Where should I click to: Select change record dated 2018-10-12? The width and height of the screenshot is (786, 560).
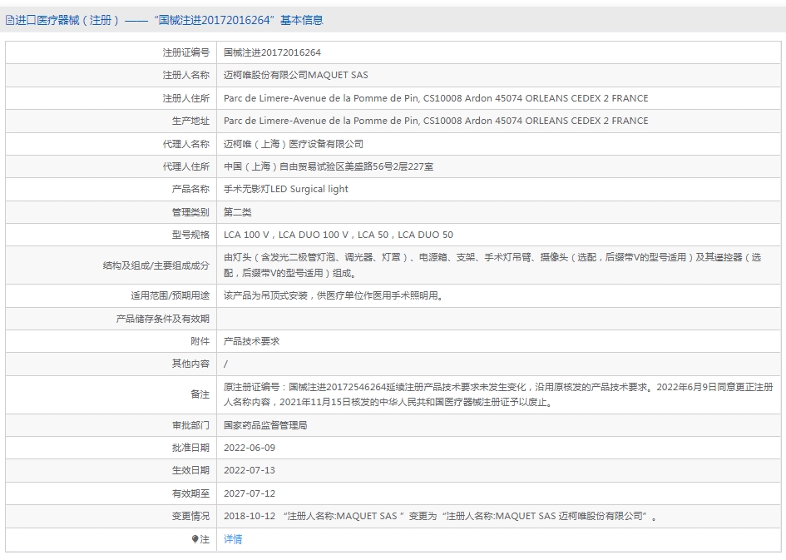coord(440,516)
